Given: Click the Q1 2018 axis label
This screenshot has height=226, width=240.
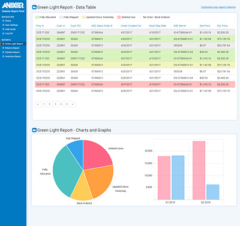Looking at the screenshot, I should 170,203.
